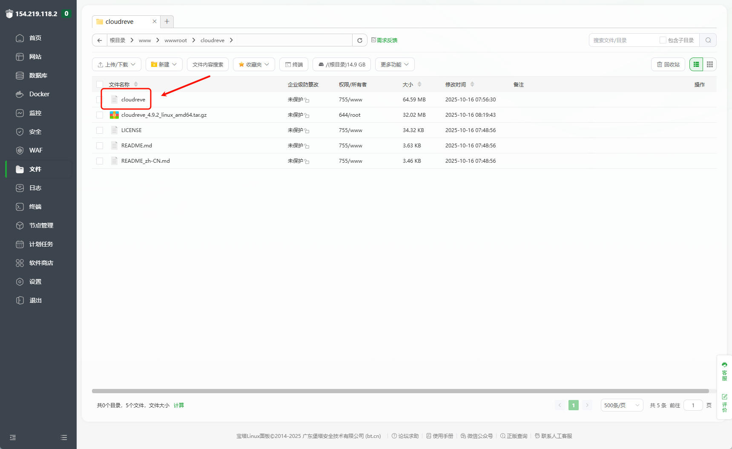
Task: Click the back arrow in path bar
Action: click(x=100, y=40)
